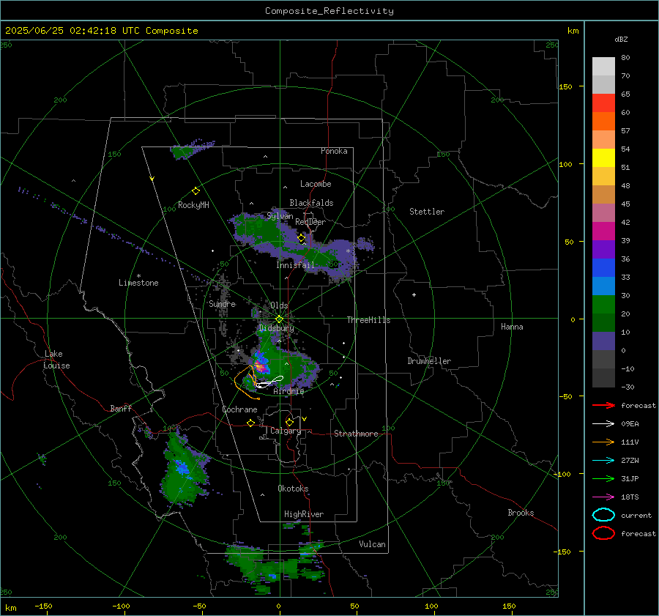Select the 0 dBZ purple swatch
659x616 pixels.
click(603, 341)
